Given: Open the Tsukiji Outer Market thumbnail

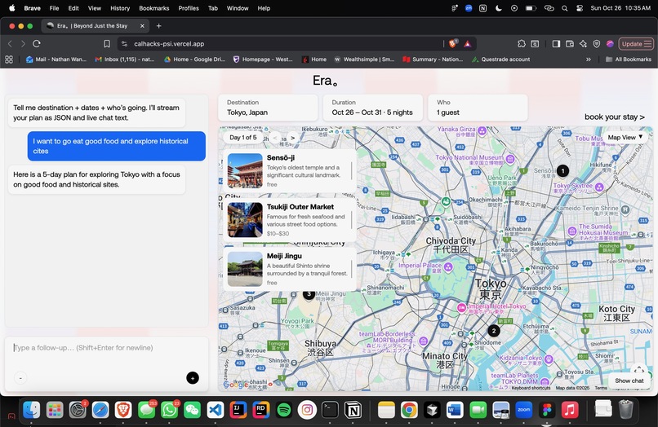Looking at the screenshot, I should pos(245,219).
